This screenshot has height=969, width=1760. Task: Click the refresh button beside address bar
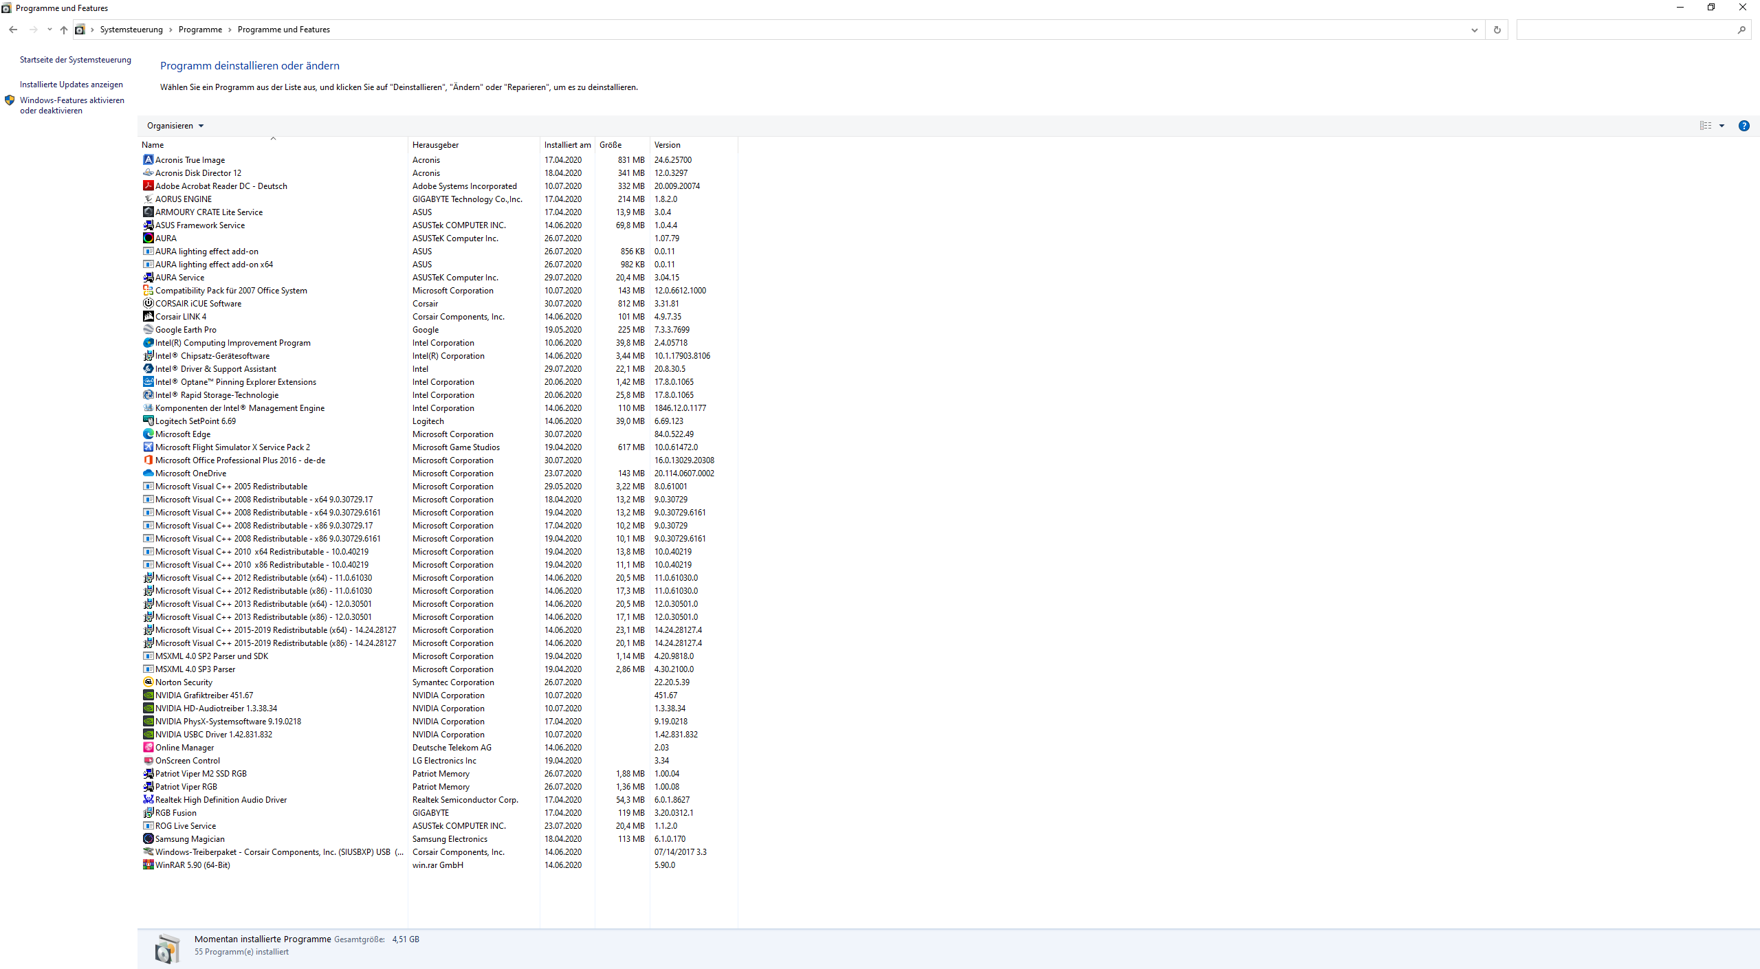pyautogui.click(x=1497, y=30)
